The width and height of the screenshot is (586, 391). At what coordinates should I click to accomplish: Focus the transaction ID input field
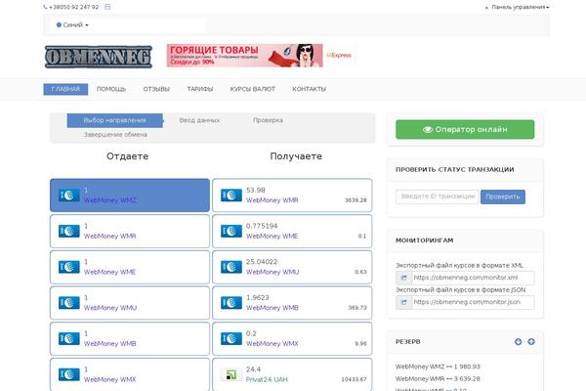click(x=438, y=196)
